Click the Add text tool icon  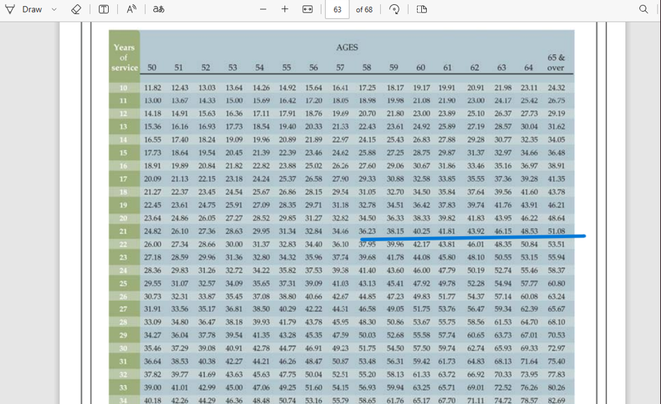click(x=103, y=10)
